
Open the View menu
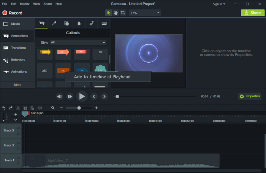[x=36, y=4]
